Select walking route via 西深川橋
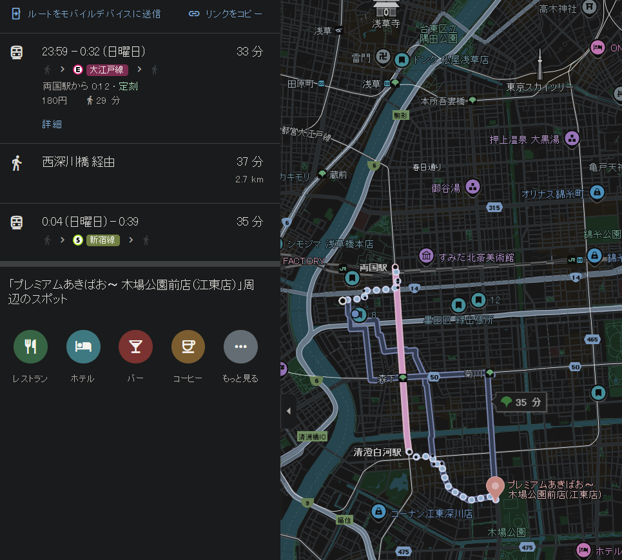Viewport: 622px width, 560px height. 140,170
